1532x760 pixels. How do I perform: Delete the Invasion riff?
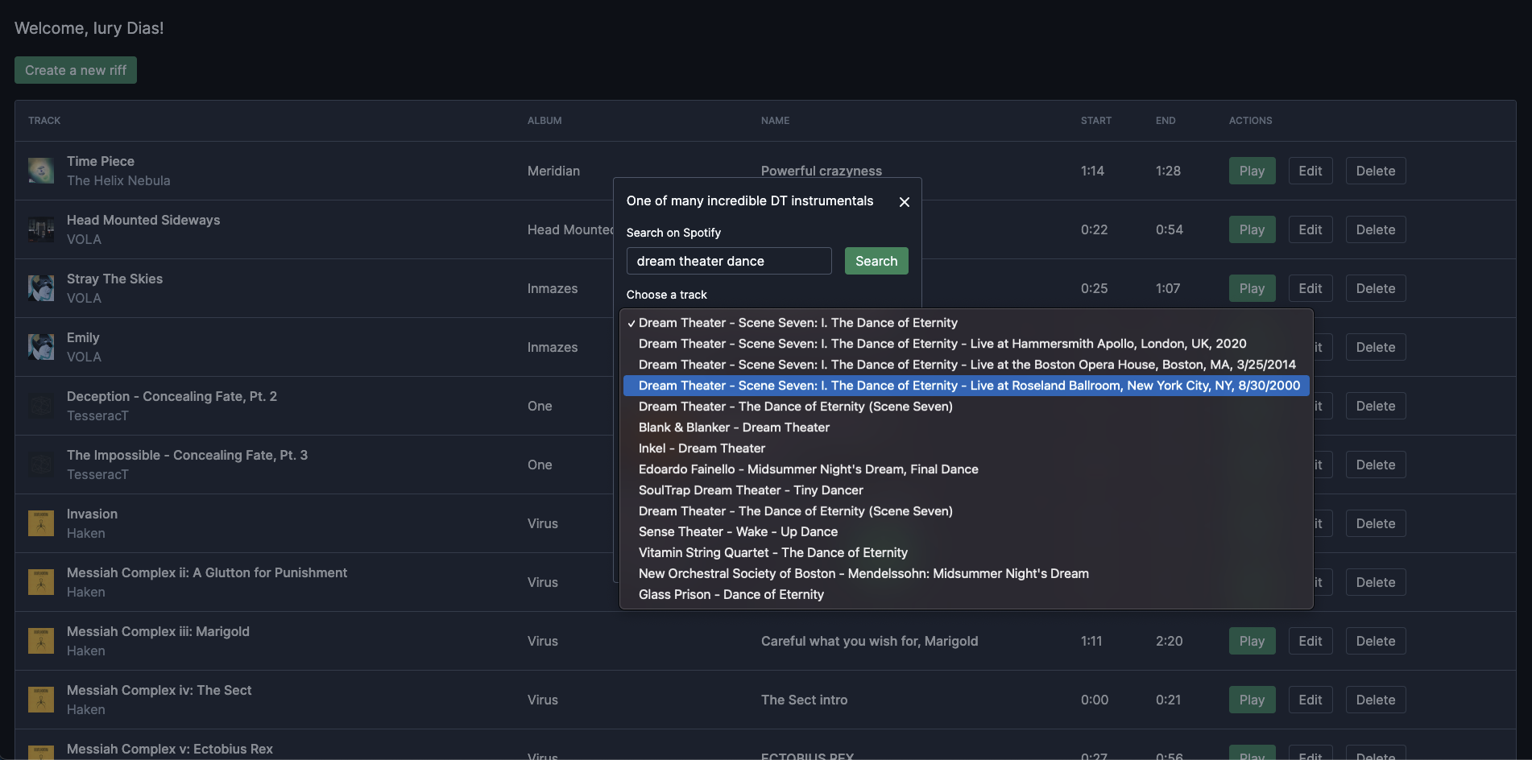pyautogui.click(x=1375, y=523)
